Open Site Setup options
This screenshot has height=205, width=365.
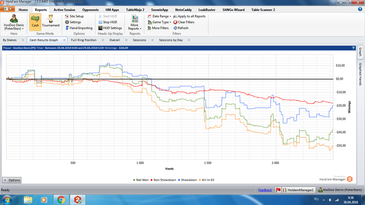pyautogui.click(x=74, y=16)
